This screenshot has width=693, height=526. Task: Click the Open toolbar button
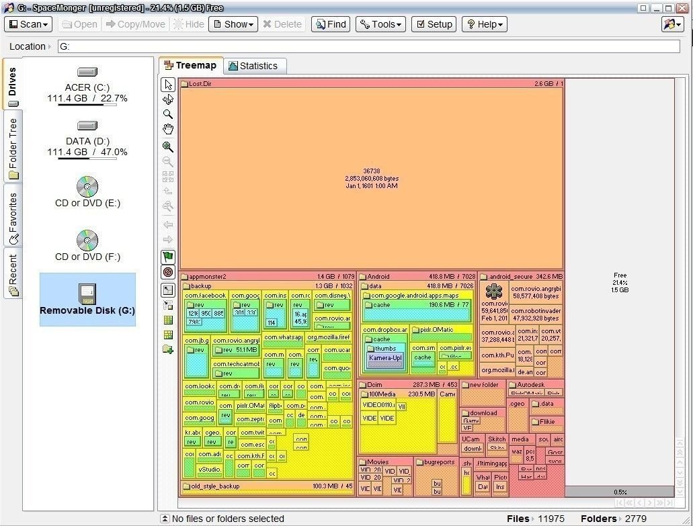(79, 24)
